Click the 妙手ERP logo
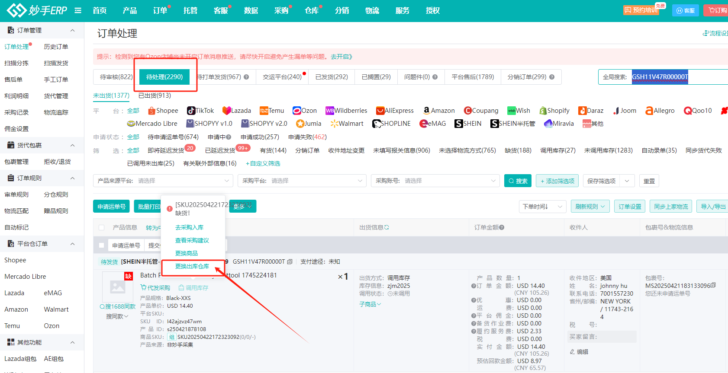The height and width of the screenshot is (373, 728). 37,10
